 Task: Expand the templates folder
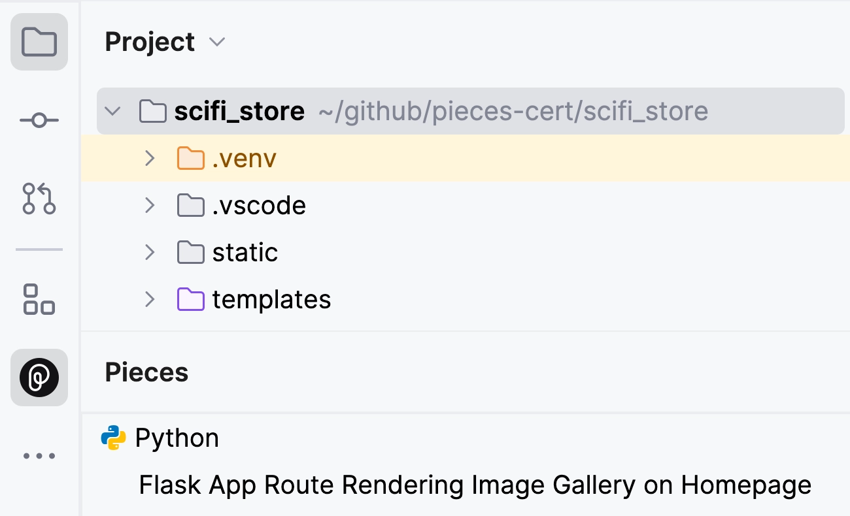click(x=150, y=299)
